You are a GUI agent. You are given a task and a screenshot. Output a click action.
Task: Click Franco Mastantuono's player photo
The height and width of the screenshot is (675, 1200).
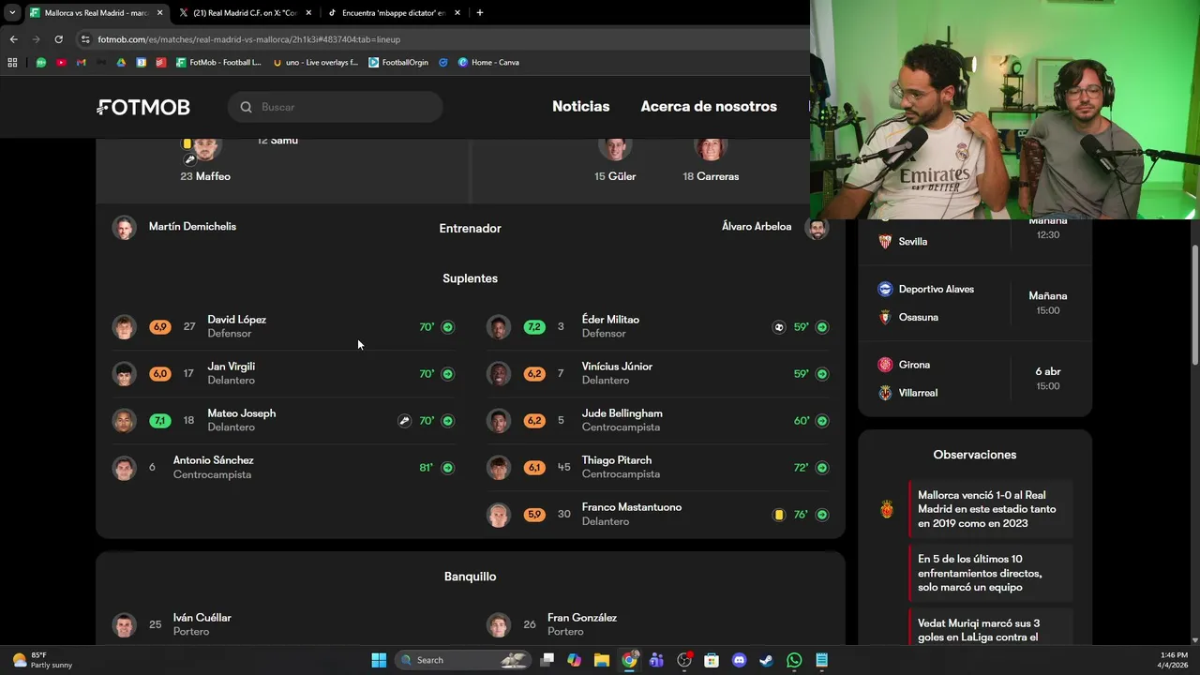point(499,515)
